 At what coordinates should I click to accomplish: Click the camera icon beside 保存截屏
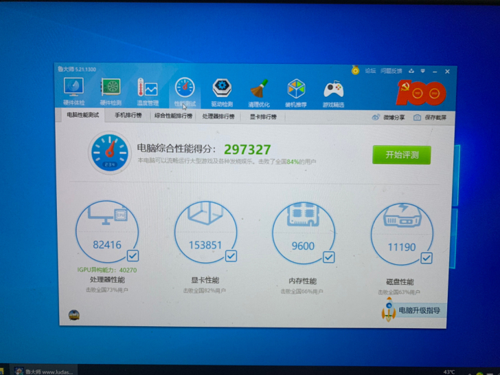click(x=417, y=118)
